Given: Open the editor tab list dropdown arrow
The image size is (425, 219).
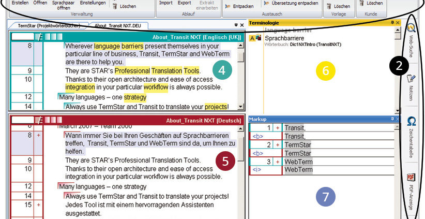Looking at the screenshot, I should click(x=236, y=25).
